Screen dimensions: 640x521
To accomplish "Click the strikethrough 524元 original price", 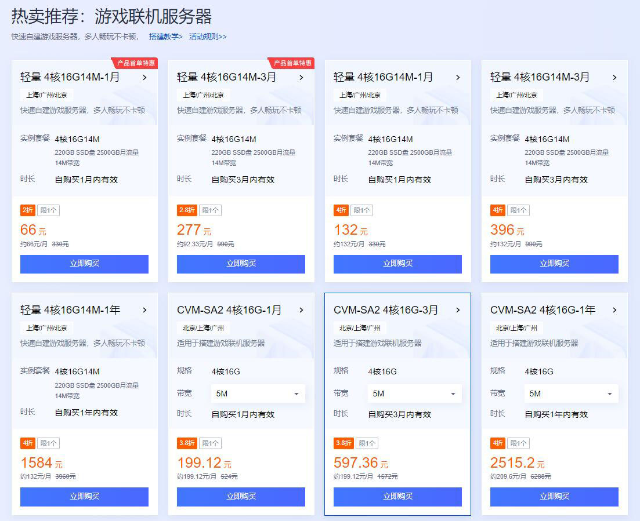I will coord(229,476).
